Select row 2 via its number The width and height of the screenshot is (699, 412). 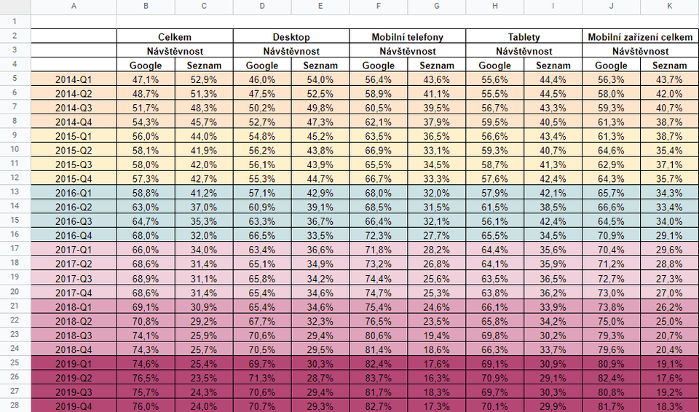[x=15, y=36]
